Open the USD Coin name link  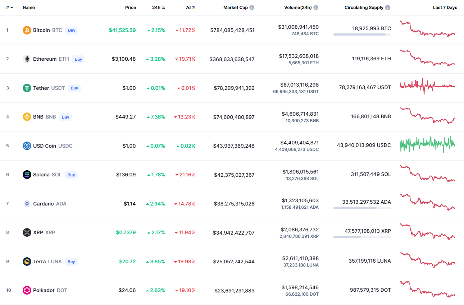[x=45, y=146]
